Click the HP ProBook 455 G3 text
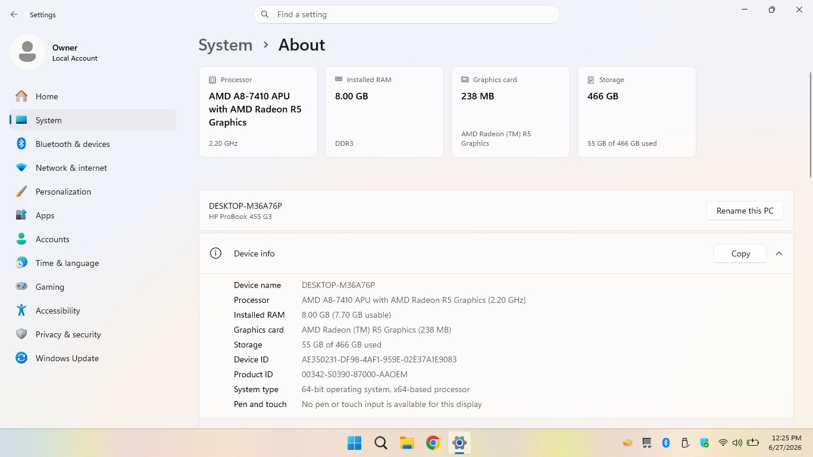This screenshot has height=457, width=813. [x=240, y=217]
